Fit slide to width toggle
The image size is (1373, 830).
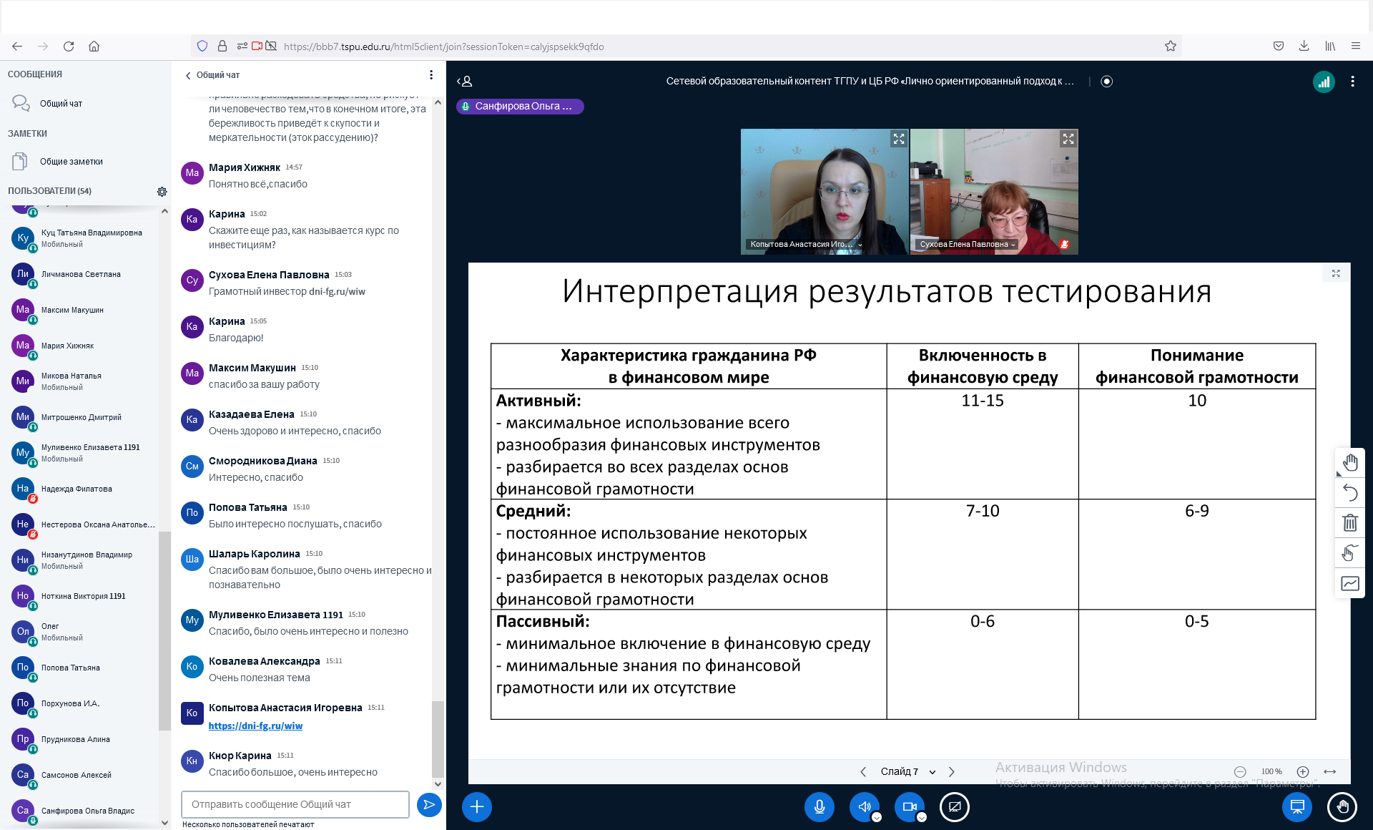click(1330, 771)
